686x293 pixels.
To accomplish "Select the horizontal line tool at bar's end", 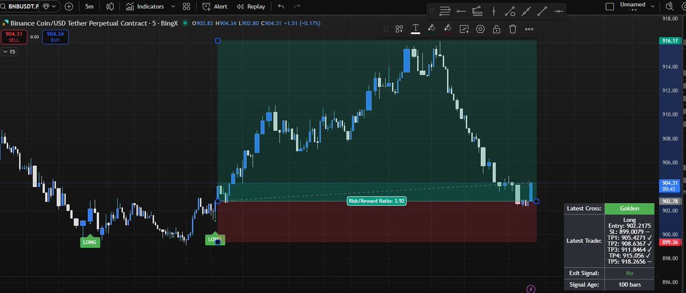I will click(x=559, y=11).
